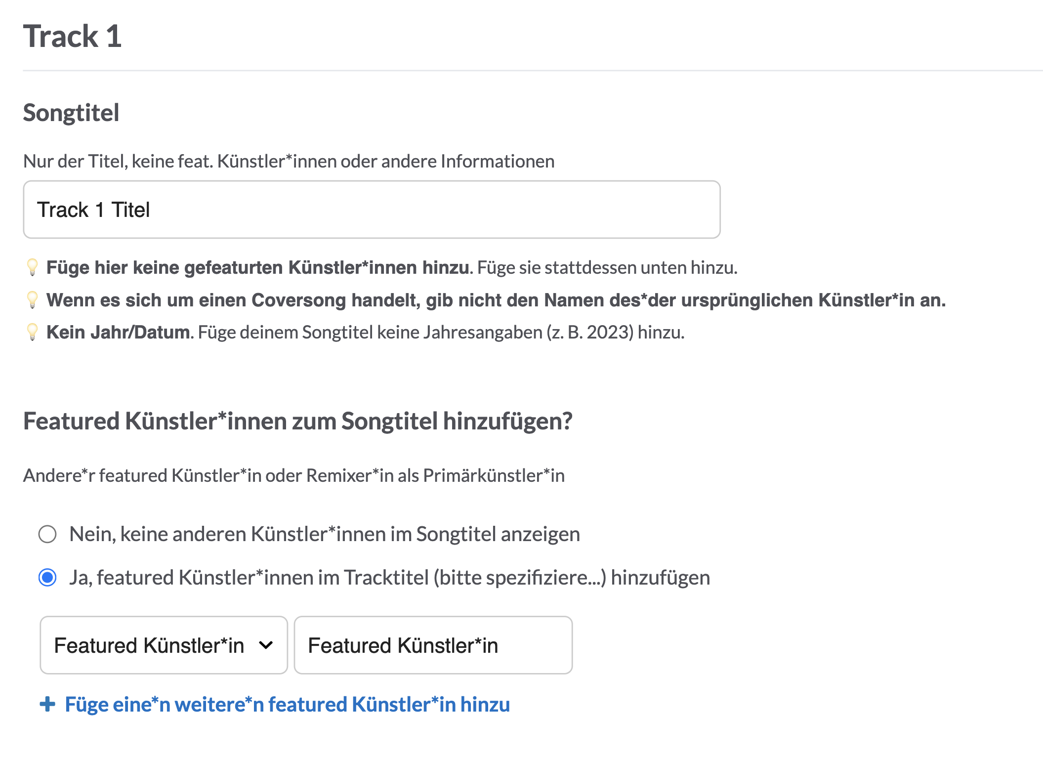The image size is (1043, 761).
Task: Click 'Füge eine*n weitere*n featured Künstler*in hinzu'
Action: pyautogui.click(x=287, y=704)
